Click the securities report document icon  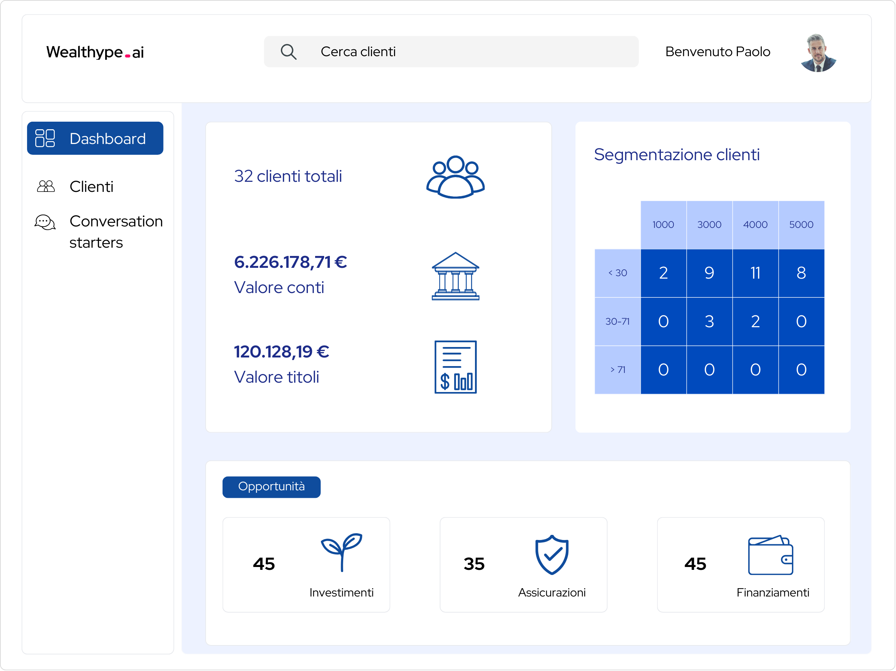click(455, 367)
